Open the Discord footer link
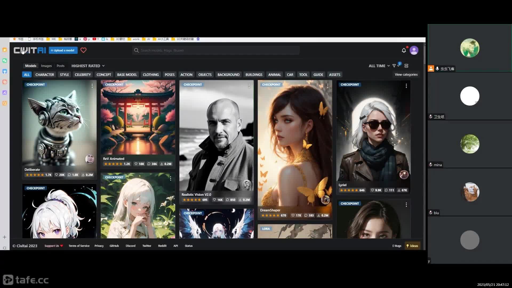The height and width of the screenshot is (288, 512). click(130, 246)
